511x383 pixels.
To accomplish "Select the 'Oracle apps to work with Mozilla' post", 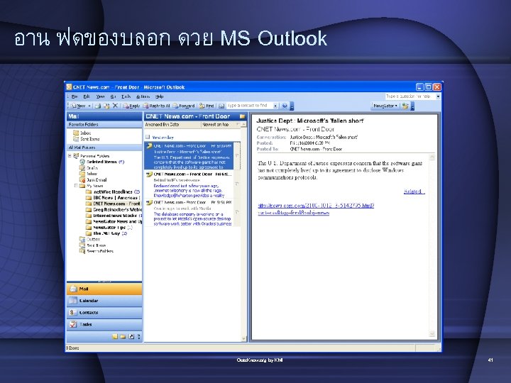I will pos(189,213).
